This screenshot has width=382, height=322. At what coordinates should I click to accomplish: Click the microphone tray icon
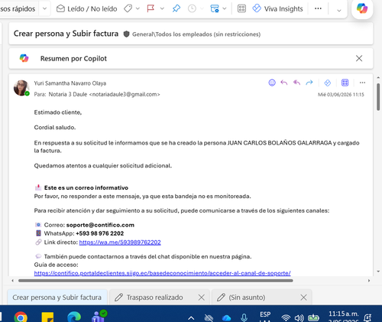244,317
